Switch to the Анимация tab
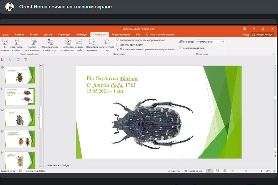 point(81,35)
